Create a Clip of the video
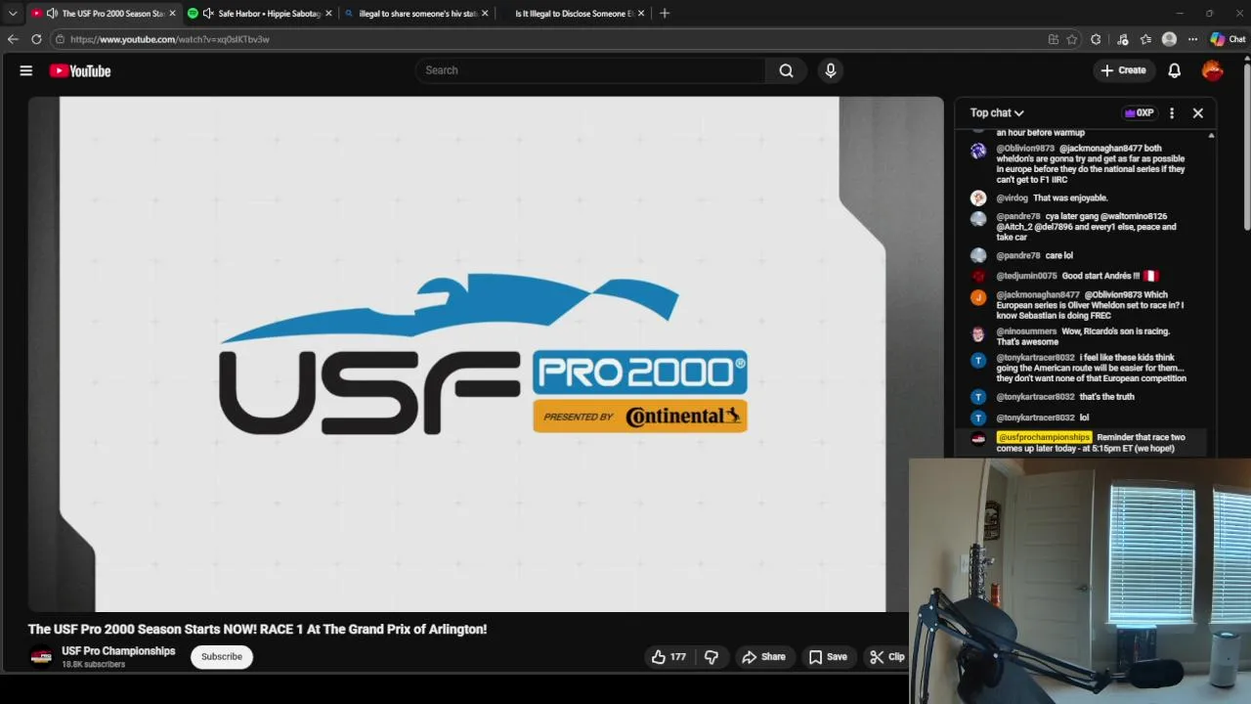 [887, 657]
